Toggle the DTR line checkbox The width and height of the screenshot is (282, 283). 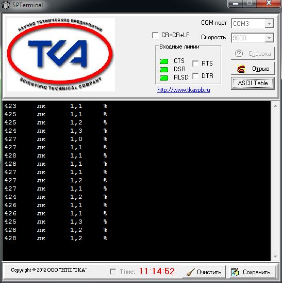tap(195, 76)
